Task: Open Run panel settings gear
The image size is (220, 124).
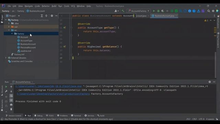Action: (210, 82)
